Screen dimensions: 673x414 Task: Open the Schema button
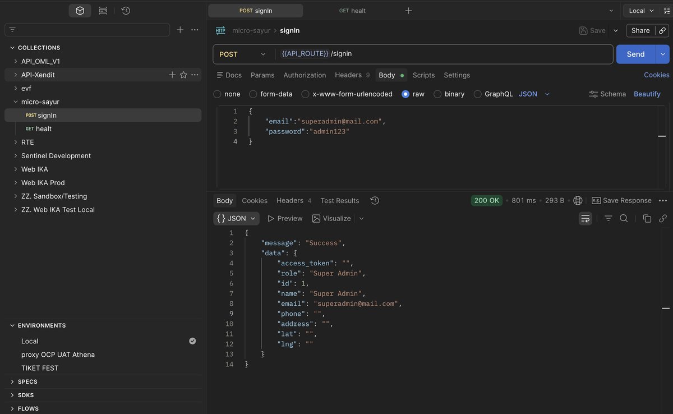click(607, 94)
